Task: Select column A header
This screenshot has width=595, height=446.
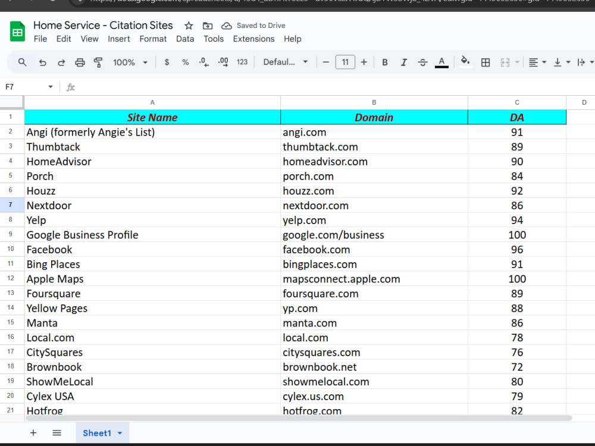Action: point(152,102)
